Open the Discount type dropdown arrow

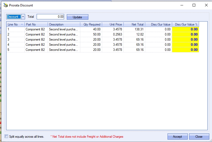point(23,17)
